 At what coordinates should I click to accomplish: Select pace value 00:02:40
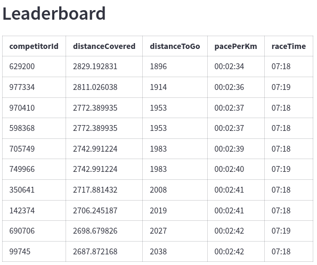tap(229, 169)
